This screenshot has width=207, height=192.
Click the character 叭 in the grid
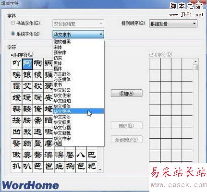(27, 167)
